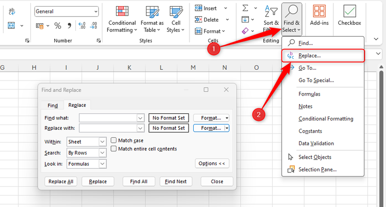Viewport: 386px width, 207px height.
Task: Click Increase Decimal icon
Action: [x=82, y=26]
